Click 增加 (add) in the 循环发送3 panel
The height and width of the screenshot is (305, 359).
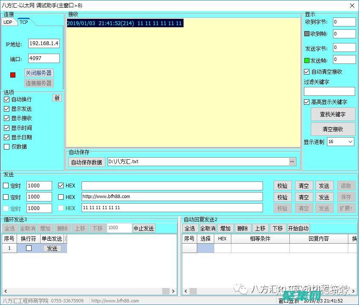point(45,228)
